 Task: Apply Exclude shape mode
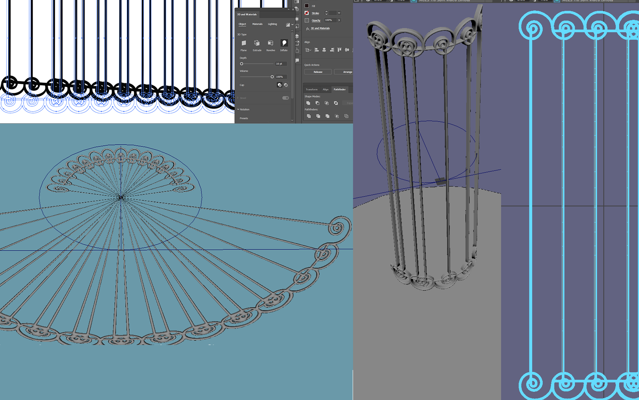click(336, 103)
